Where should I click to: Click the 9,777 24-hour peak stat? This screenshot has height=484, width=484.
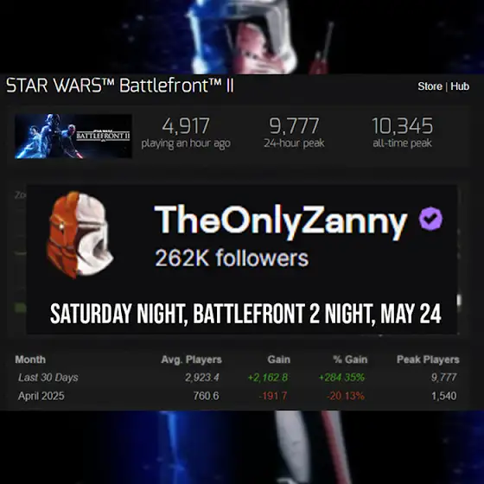(x=294, y=133)
